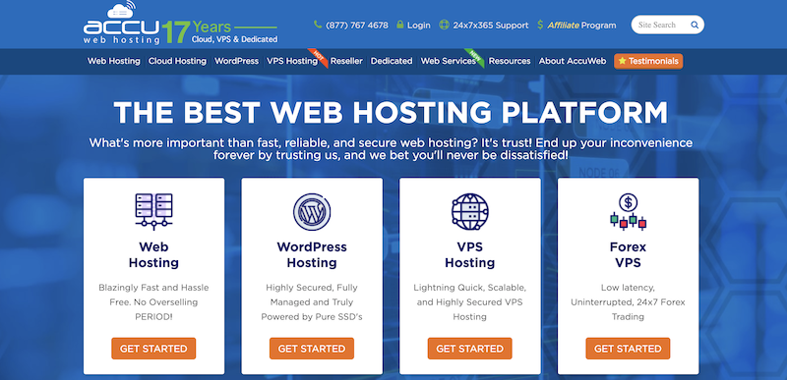
Task: Open the VPS Hosting menu
Action: coord(292,61)
